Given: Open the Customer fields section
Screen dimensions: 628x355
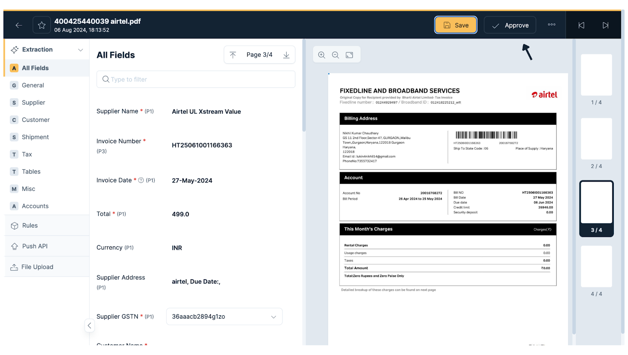Looking at the screenshot, I should pos(47,120).
